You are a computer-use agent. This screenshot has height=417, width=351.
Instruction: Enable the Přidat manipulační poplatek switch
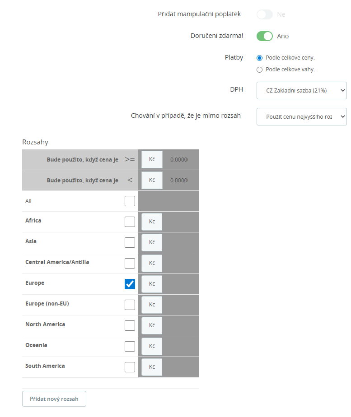pos(265,14)
